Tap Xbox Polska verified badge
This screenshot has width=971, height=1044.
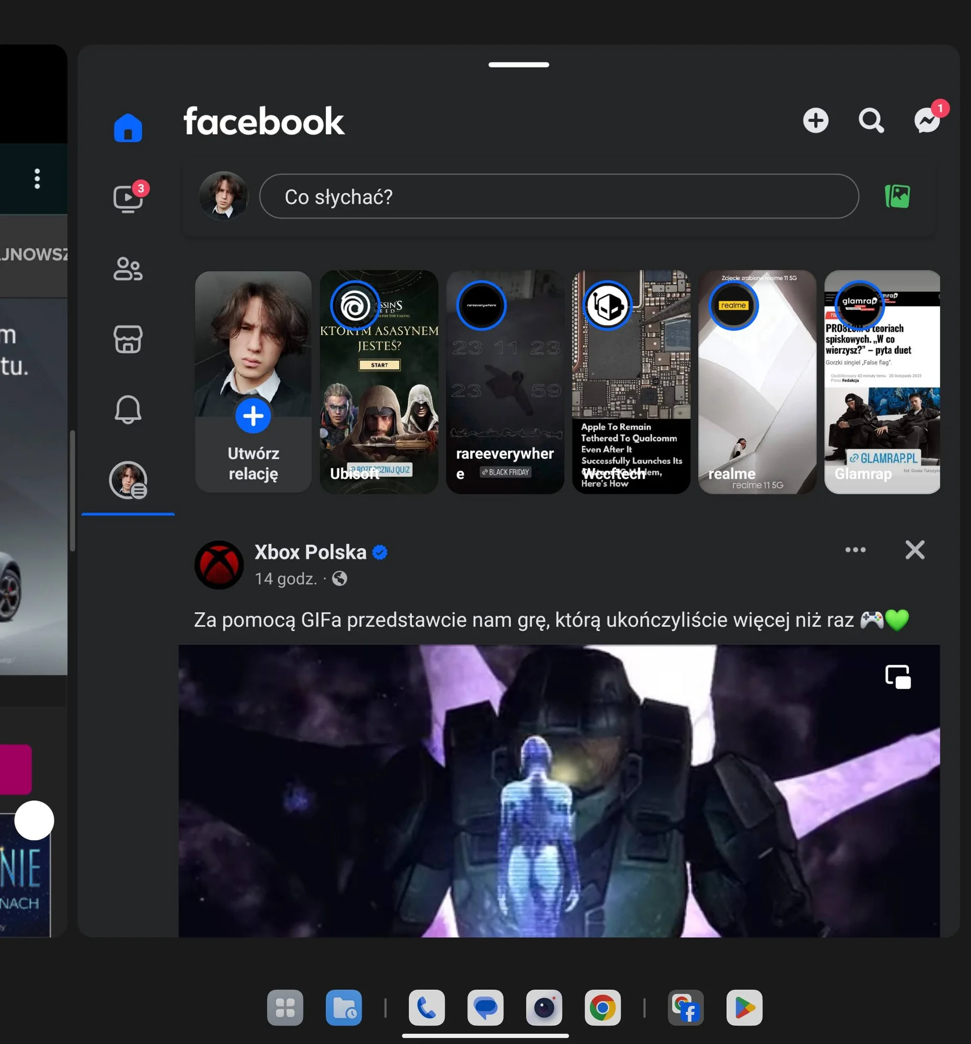pos(379,552)
